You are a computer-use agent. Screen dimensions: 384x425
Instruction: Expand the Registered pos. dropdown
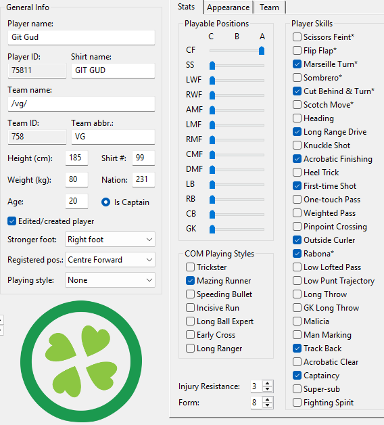[110, 260]
